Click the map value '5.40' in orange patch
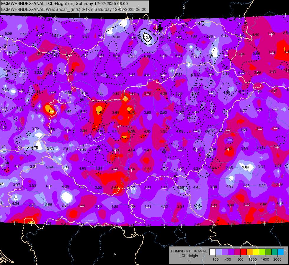This screenshot has height=265, width=289. click(100, 112)
